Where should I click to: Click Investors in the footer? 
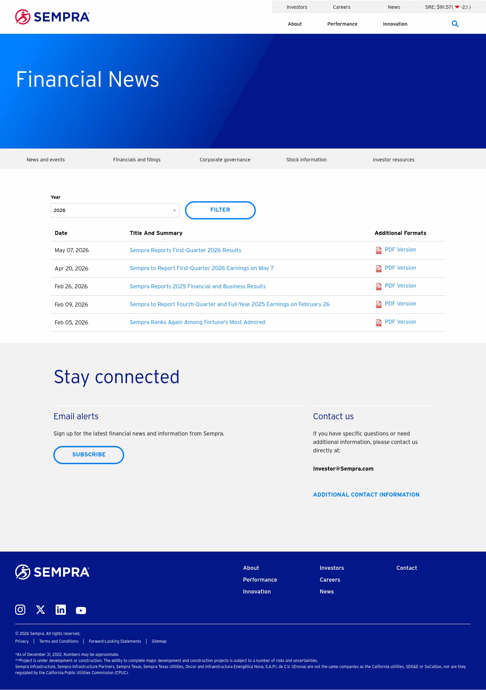click(x=332, y=568)
